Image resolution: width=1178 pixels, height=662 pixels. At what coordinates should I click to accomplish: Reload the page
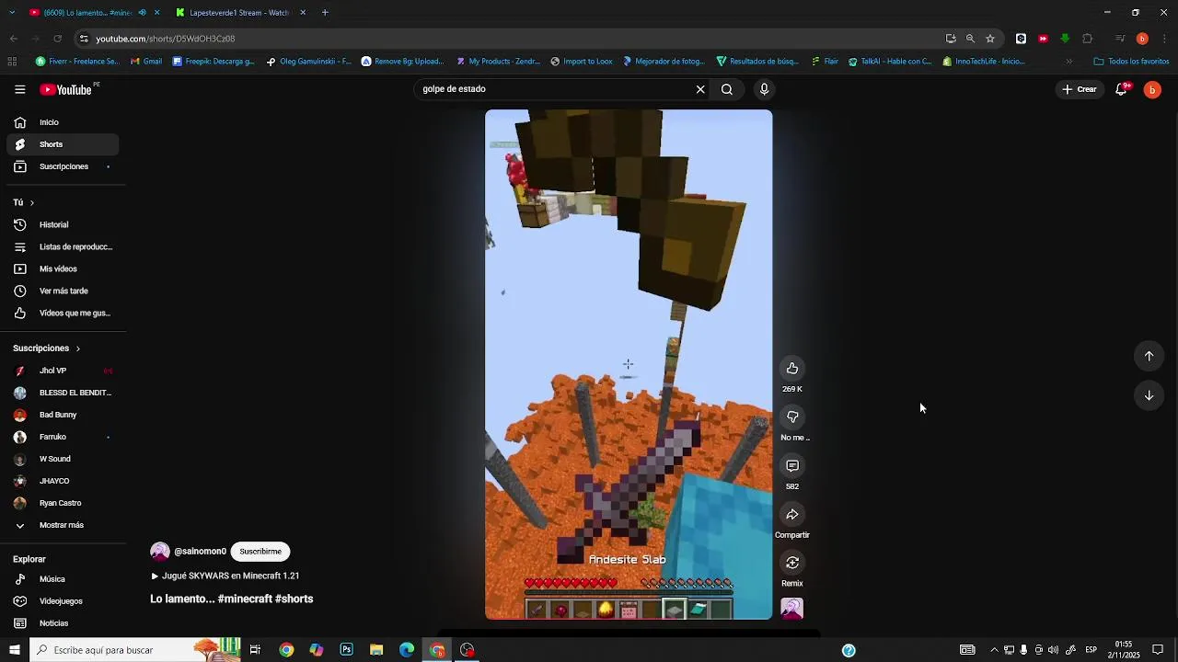(x=57, y=39)
